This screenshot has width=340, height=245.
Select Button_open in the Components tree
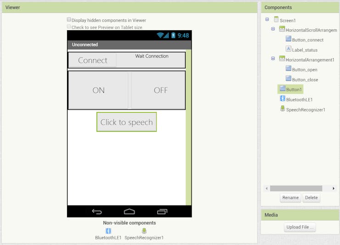point(305,70)
